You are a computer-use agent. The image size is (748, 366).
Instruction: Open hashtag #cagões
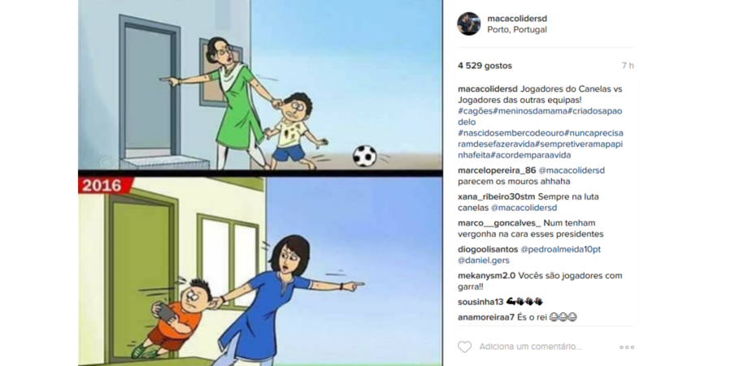[x=474, y=111]
